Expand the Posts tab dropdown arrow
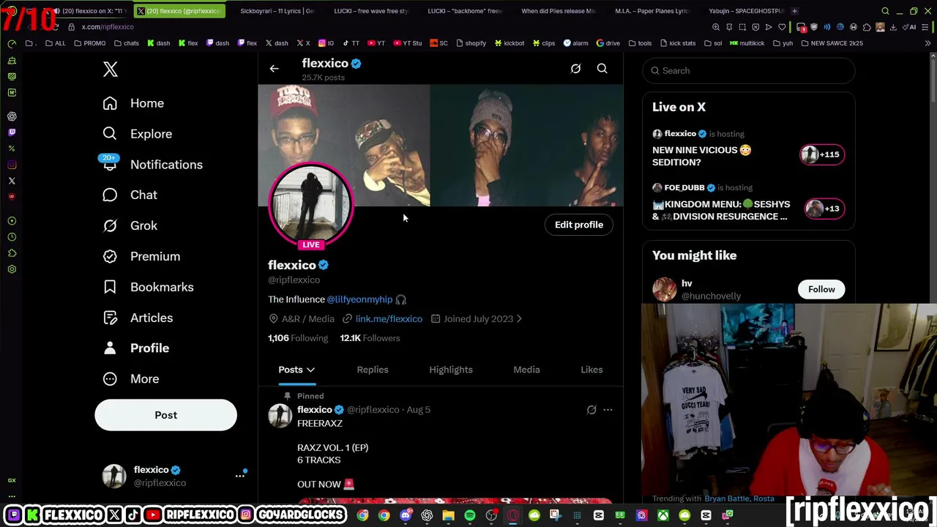The width and height of the screenshot is (937, 527). click(x=310, y=370)
